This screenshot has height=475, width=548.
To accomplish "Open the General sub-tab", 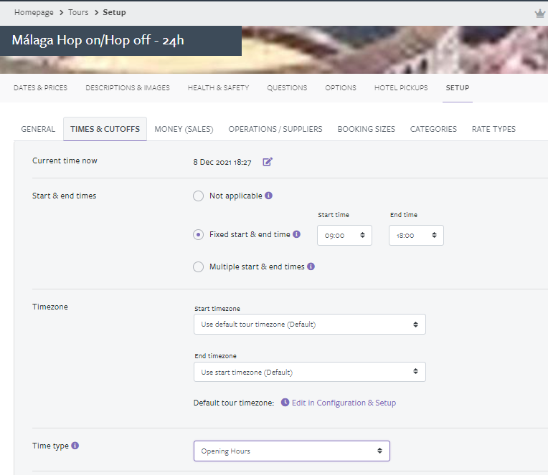I will tap(38, 129).
